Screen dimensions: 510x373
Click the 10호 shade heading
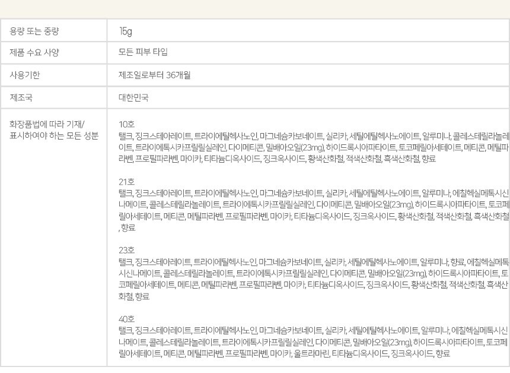tap(126, 124)
